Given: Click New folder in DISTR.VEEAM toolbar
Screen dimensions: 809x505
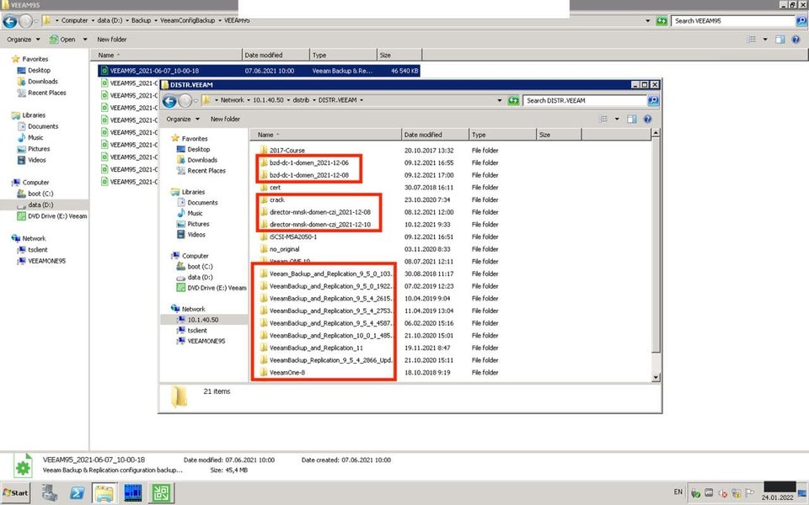Looking at the screenshot, I should coord(226,119).
